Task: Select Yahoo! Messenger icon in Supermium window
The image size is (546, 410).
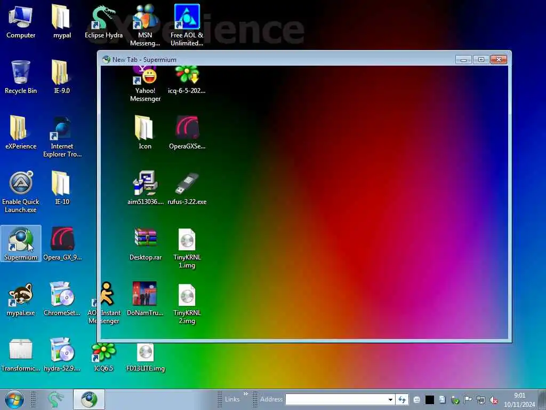Action: pos(145,84)
